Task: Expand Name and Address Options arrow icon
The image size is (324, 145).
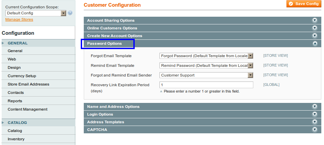Action: 315,107
